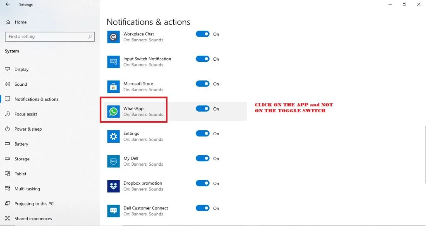The height and width of the screenshot is (226, 426).
Task: Click 'On: Banners, Sounds' under Input Switch Notification
Action: coord(143,65)
